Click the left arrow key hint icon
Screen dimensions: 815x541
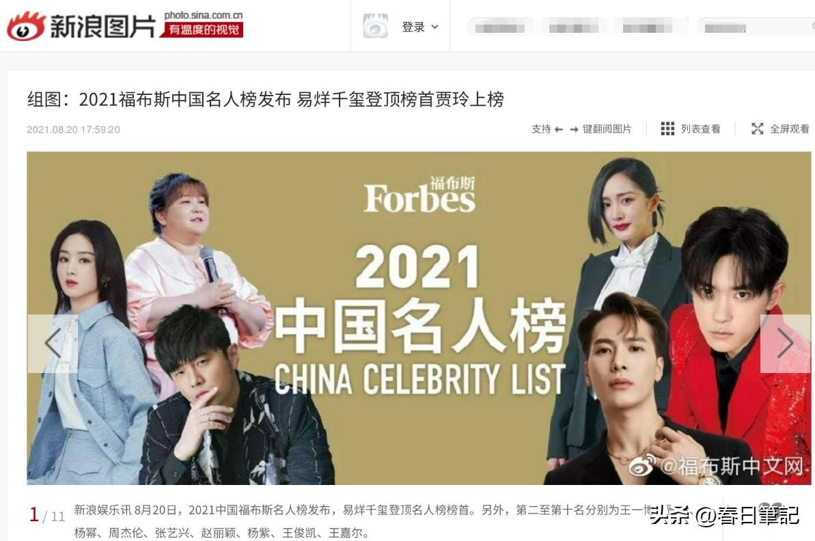[559, 129]
